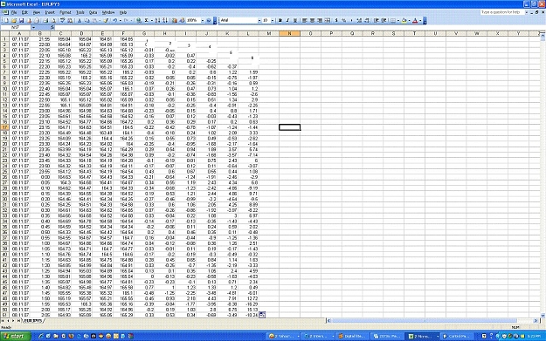Screen dimensions: 546x341
Task: Open the Data menu
Action: (93, 12)
